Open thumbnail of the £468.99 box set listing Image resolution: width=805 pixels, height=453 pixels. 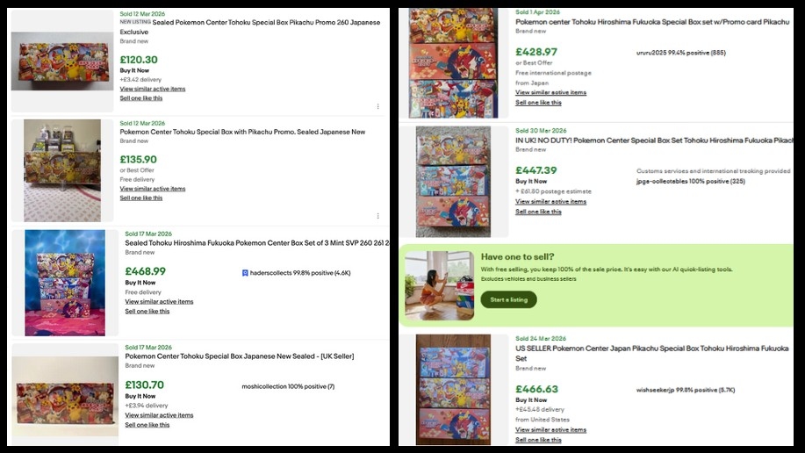[65, 283]
